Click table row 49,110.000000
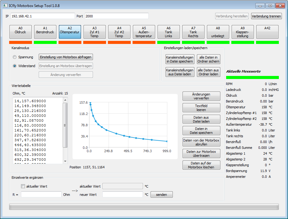The image size is (288, 219). 30,116
